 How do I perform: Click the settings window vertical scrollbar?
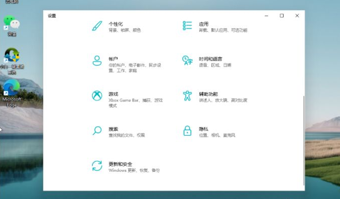click(x=304, y=140)
